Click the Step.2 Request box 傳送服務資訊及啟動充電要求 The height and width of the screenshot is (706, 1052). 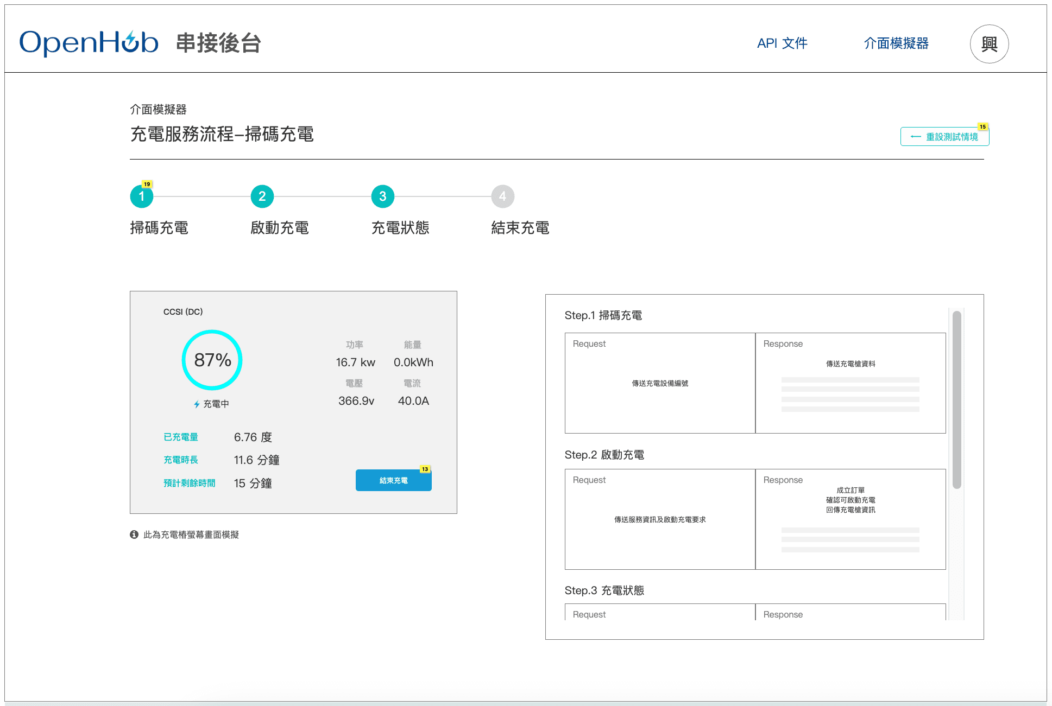tap(659, 519)
